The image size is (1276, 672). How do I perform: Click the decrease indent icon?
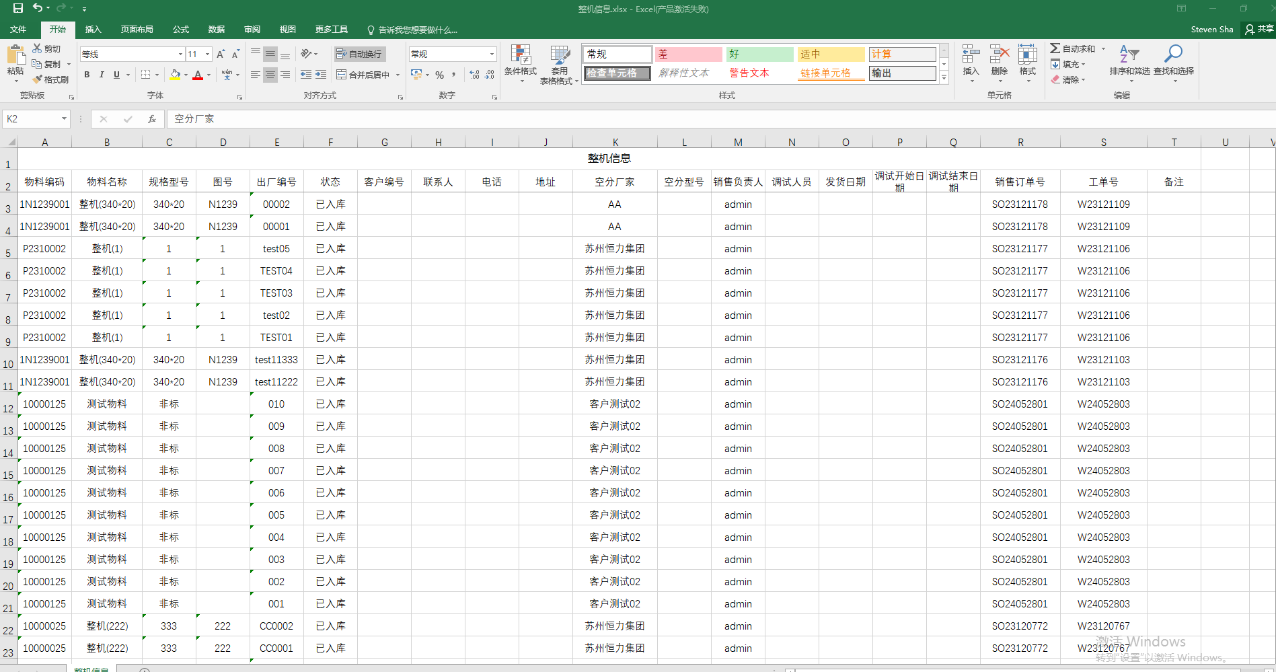coord(306,75)
